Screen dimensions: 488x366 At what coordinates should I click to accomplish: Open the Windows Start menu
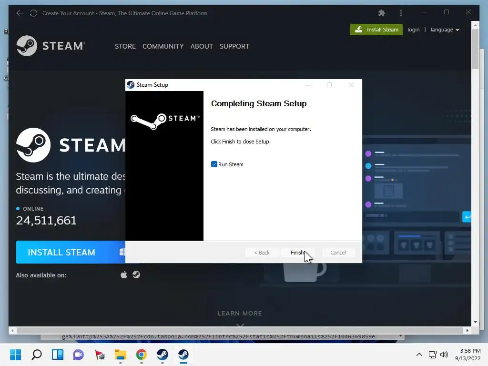pyautogui.click(x=16, y=355)
